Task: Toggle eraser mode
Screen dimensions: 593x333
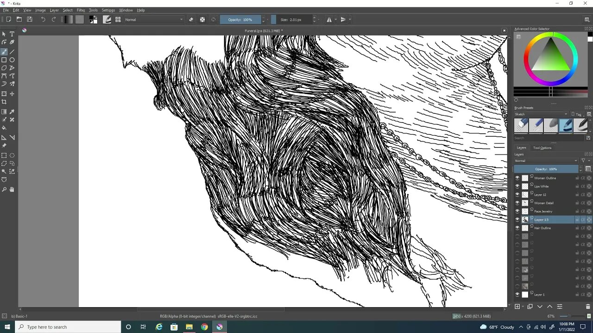Action: (x=191, y=19)
